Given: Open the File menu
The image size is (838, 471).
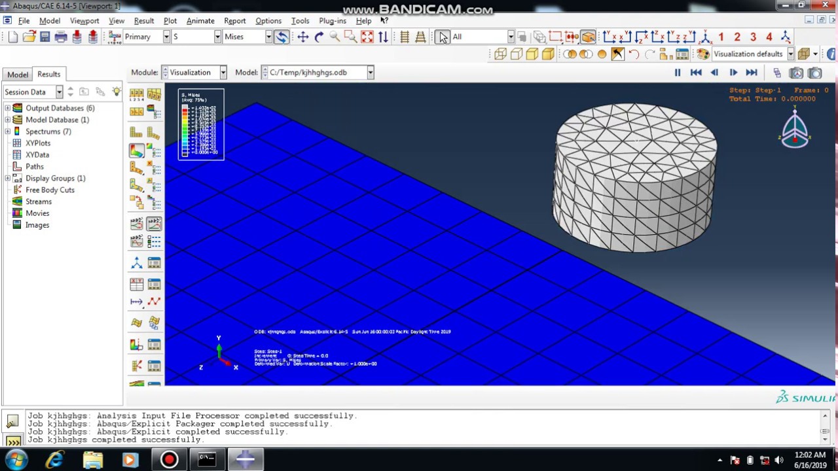Looking at the screenshot, I should pyautogui.click(x=24, y=21).
